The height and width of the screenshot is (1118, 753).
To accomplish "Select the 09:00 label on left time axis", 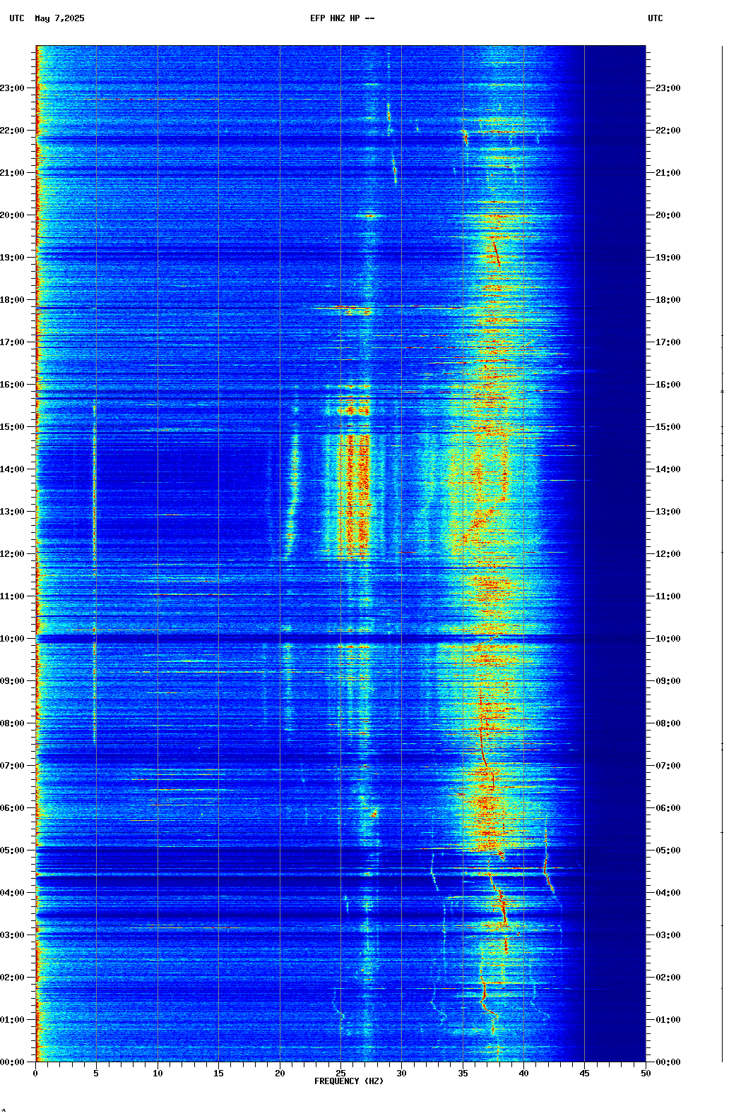I will click(x=12, y=681).
